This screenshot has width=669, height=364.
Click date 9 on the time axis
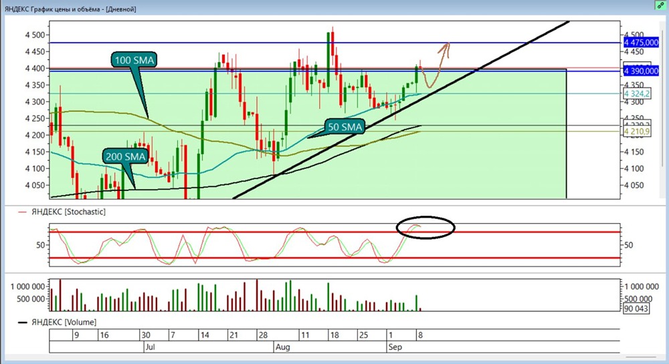point(77,335)
